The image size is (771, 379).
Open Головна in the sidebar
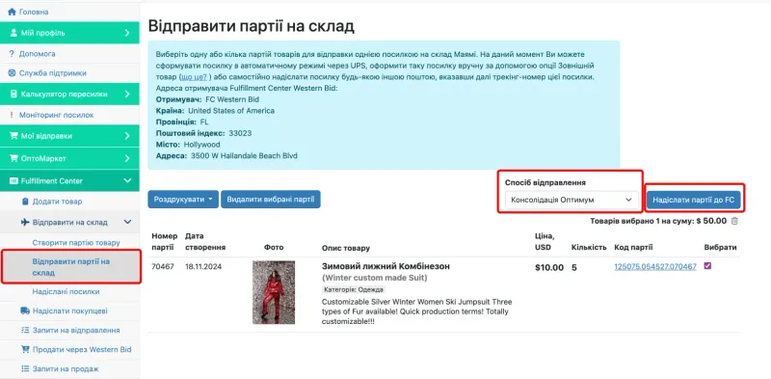34,12
